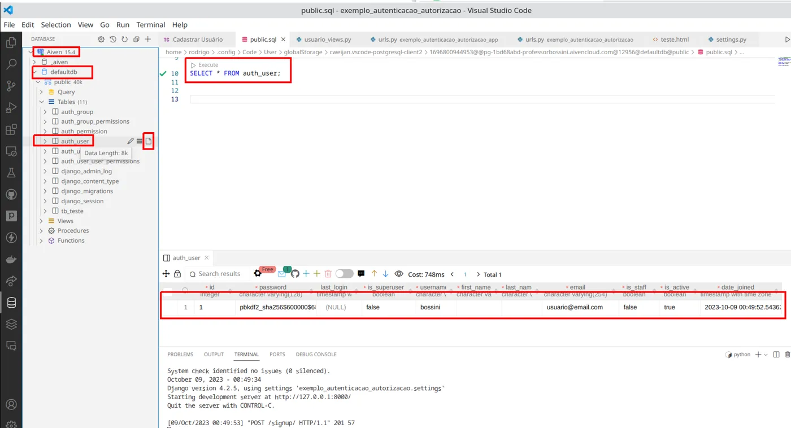Expand the Procedures folder

click(42, 231)
